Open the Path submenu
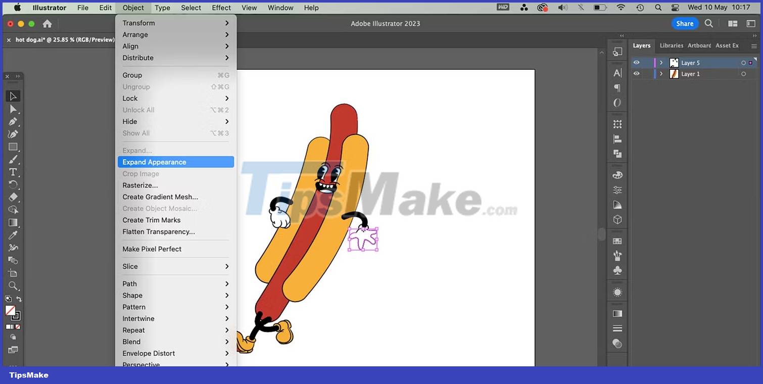Screen dimensions: 763x384 (129, 283)
